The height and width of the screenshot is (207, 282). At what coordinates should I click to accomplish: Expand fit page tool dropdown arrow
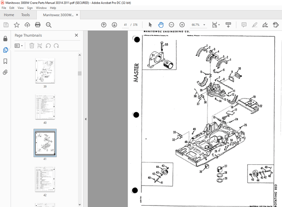pos(219,25)
